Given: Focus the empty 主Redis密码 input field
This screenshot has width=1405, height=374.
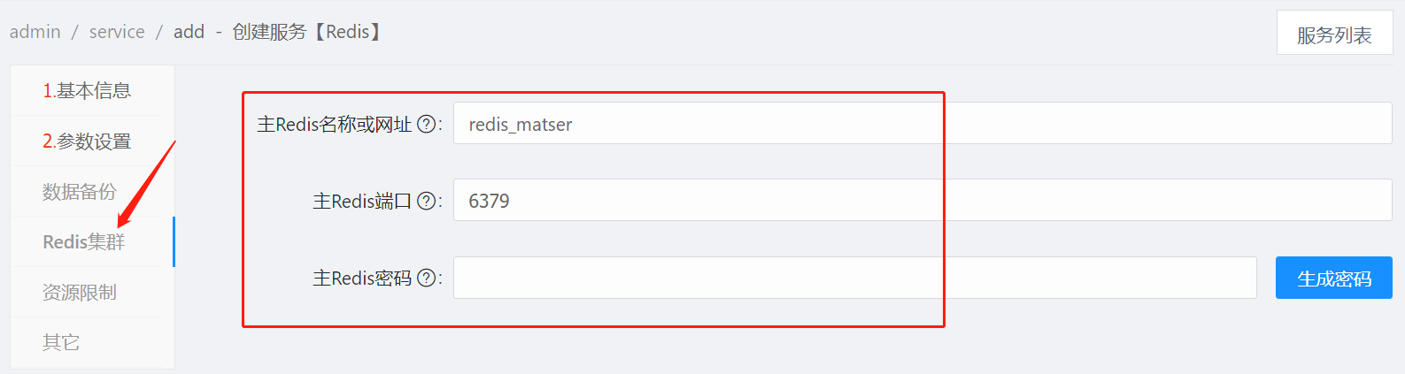Looking at the screenshot, I should [x=855, y=278].
